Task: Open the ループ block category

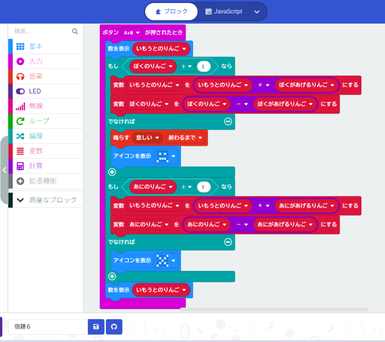Action: coord(46,121)
